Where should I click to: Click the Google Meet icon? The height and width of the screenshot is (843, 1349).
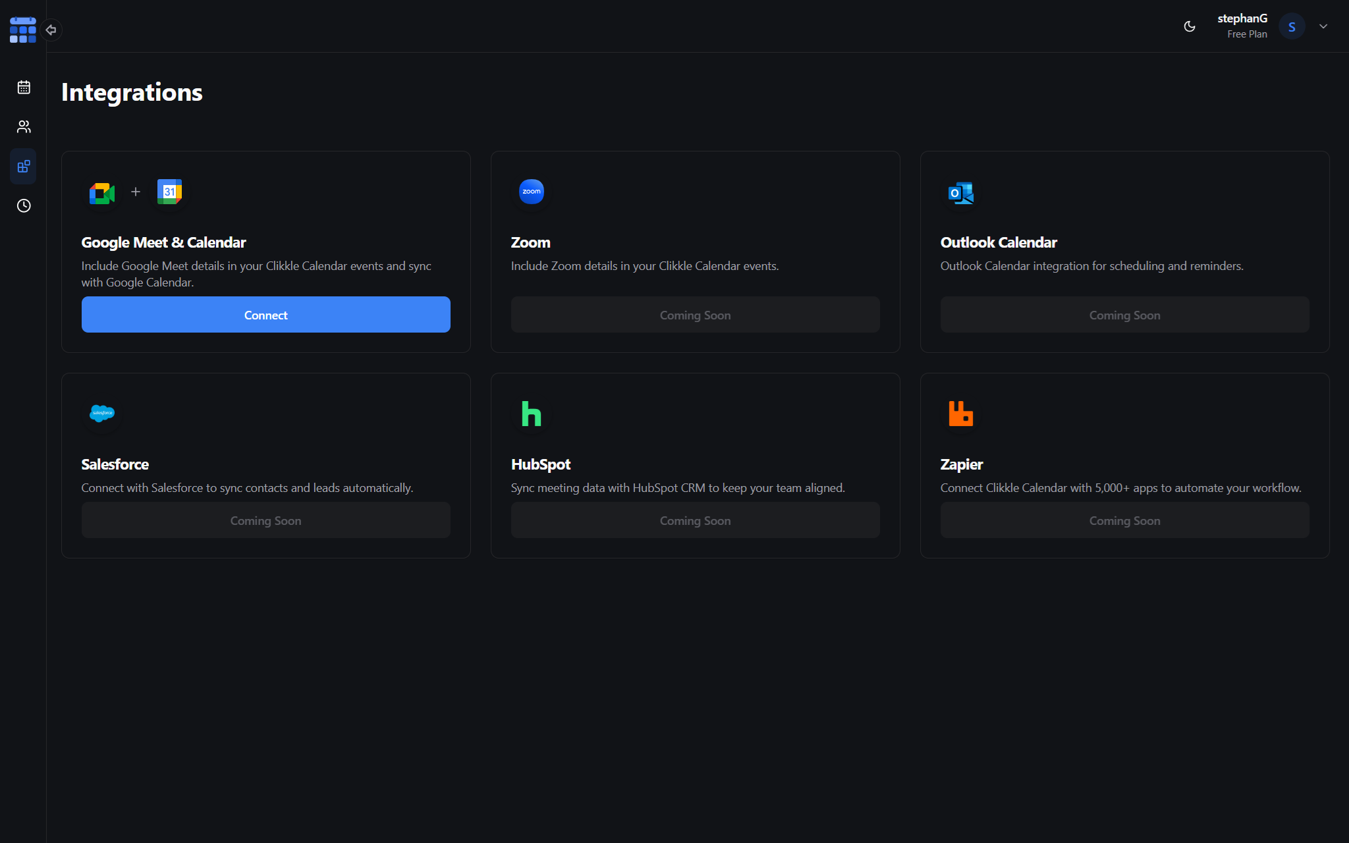[x=102, y=192]
